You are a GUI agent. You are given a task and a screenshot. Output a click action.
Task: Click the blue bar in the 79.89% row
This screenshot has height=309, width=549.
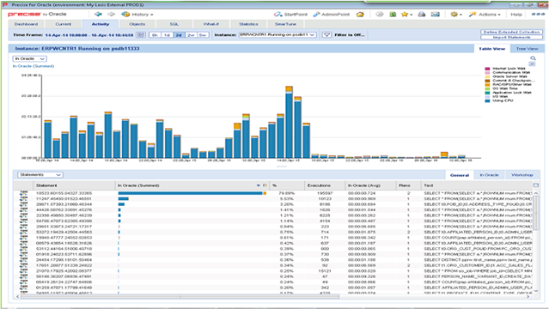(x=190, y=193)
